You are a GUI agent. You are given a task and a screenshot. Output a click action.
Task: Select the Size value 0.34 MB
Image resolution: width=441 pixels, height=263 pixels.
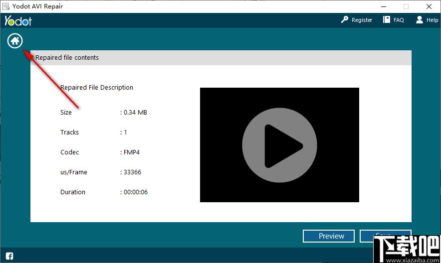135,112
